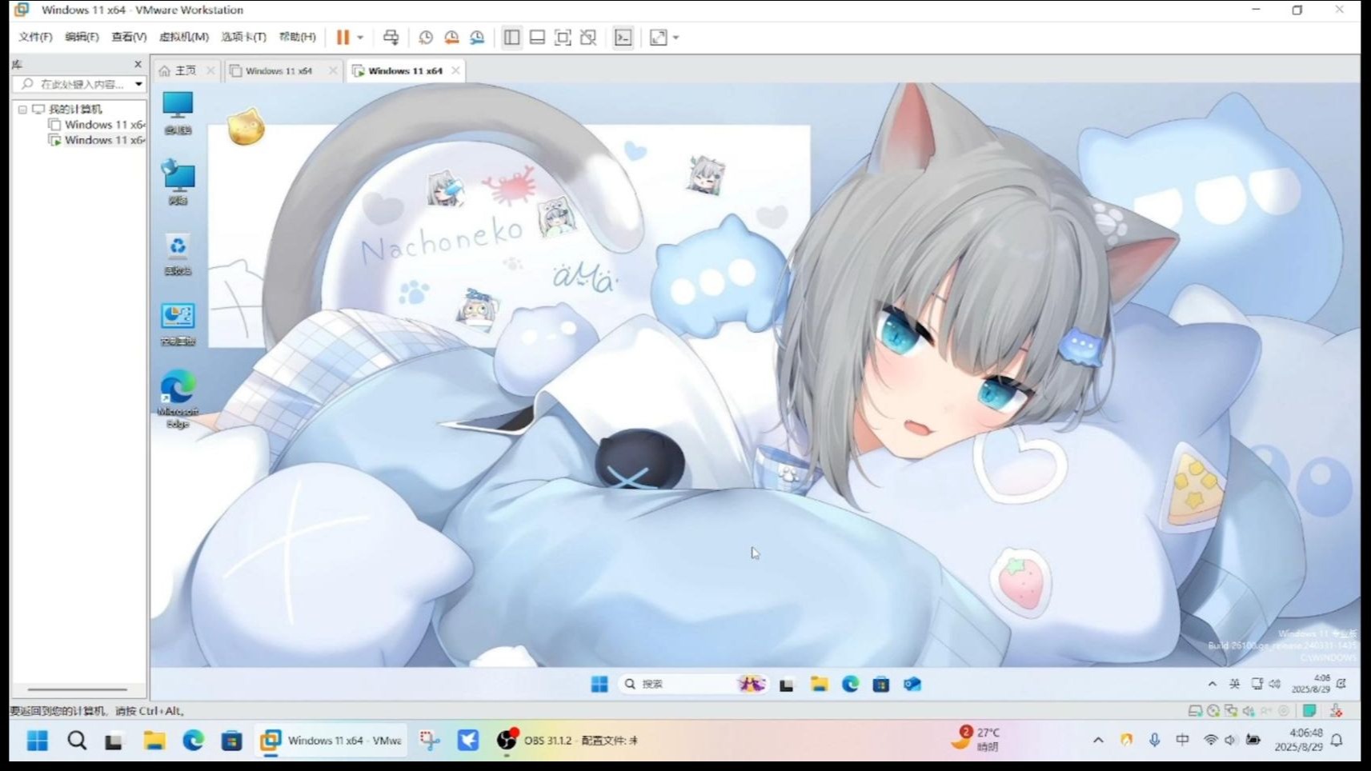
Task: Open the network adapter status icon
Action: (1231, 710)
